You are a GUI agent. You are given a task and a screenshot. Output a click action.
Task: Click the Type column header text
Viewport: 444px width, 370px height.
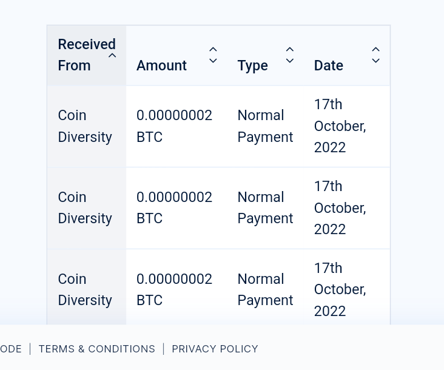point(252,66)
